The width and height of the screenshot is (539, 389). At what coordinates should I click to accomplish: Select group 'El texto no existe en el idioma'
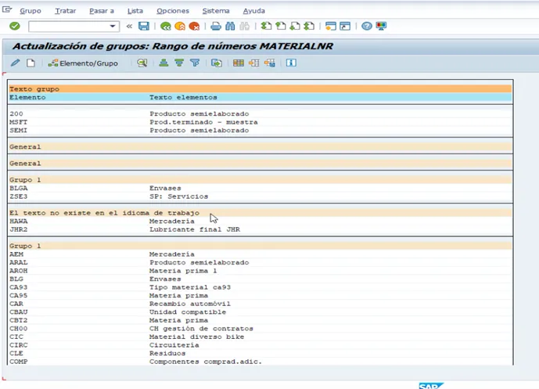(x=261, y=213)
